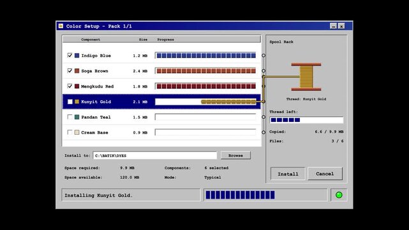Click the overall installation progress bar

(265, 195)
